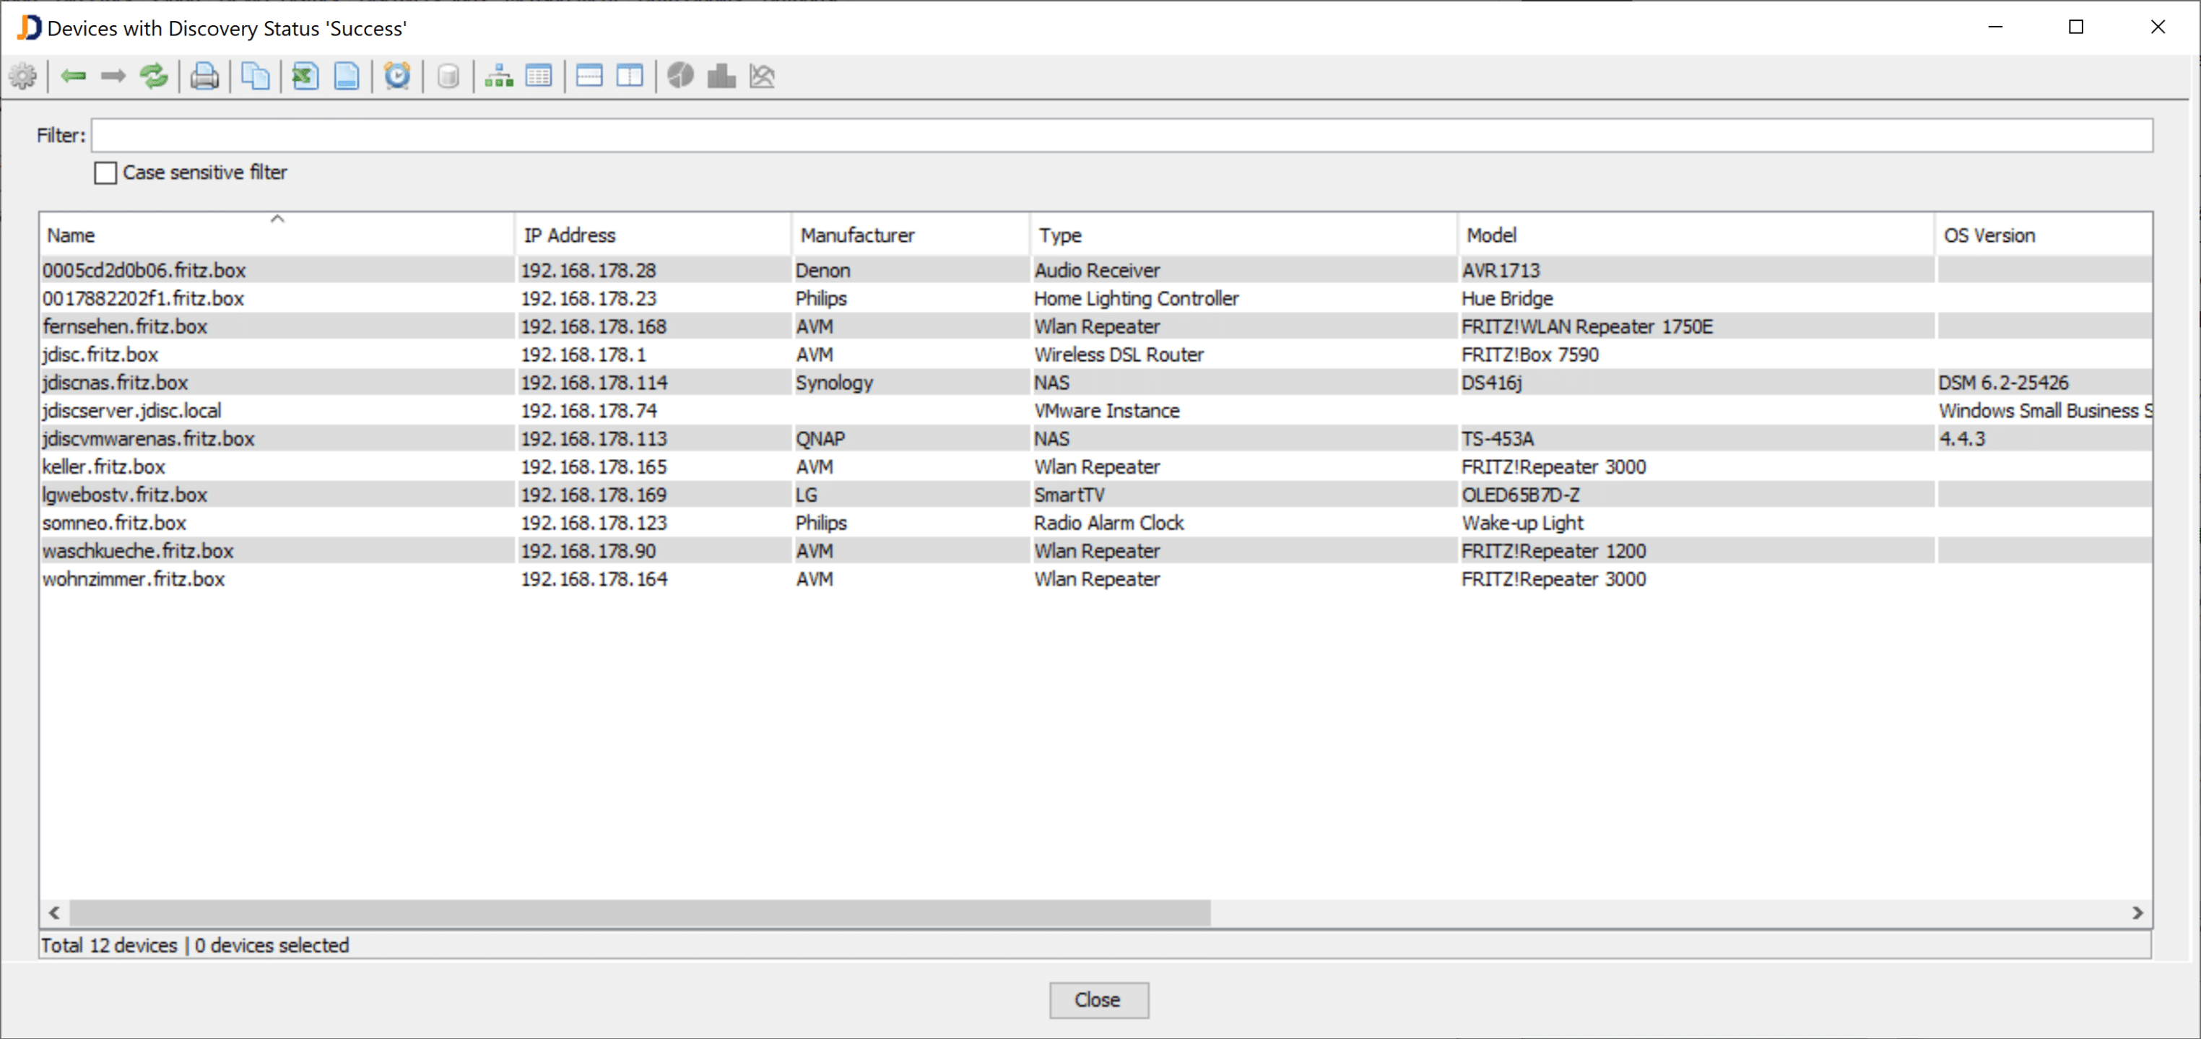Screen dimensions: 2201x1039
Task: Copy the table contents
Action: click(255, 76)
